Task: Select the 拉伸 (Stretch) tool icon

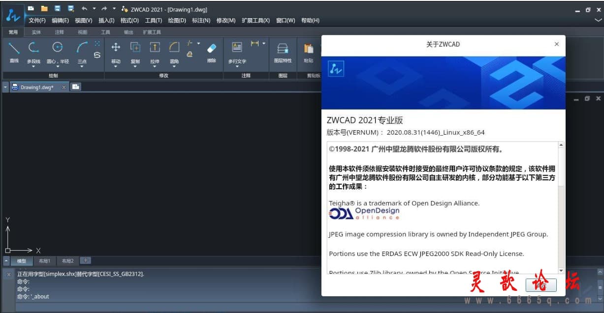Action: (x=155, y=47)
